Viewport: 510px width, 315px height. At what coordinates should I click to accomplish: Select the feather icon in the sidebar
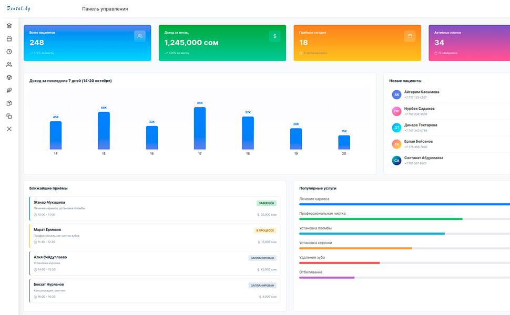click(x=9, y=90)
